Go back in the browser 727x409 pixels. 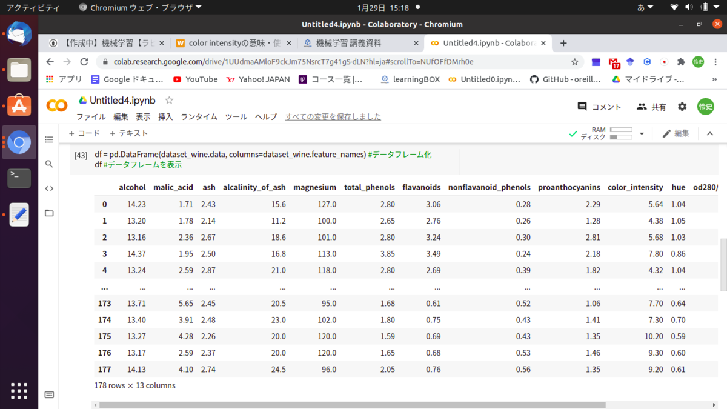click(50, 62)
